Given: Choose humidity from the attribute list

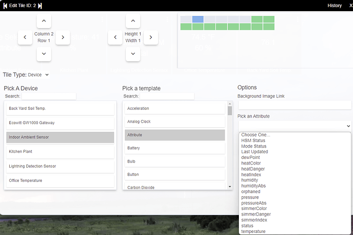Looking at the screenshot, I should [x=250, y=180].
